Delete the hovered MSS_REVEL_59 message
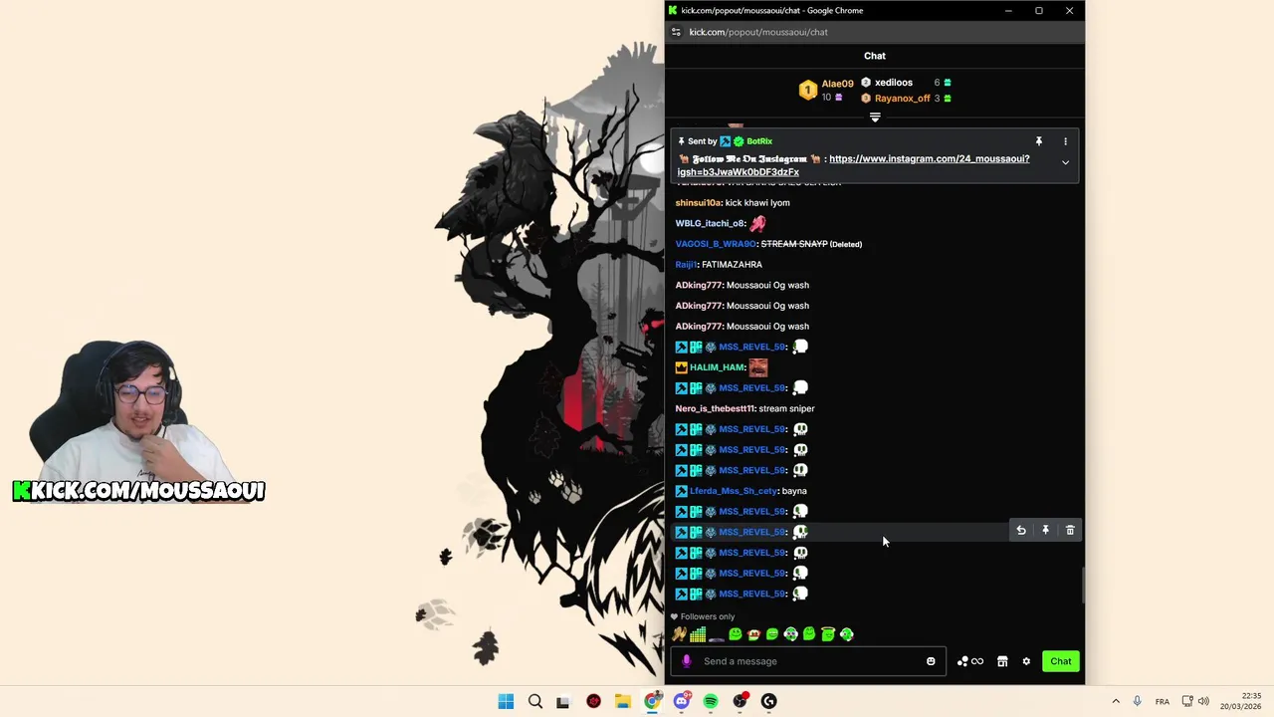The image size is (1274, 717). coord(1070,531)
